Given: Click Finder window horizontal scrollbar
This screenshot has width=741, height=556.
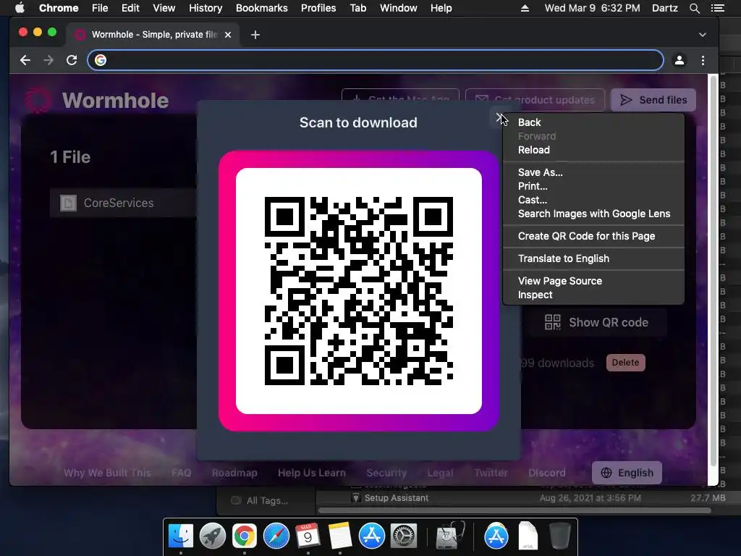Looking at the screenshot, I should (515, 510).
